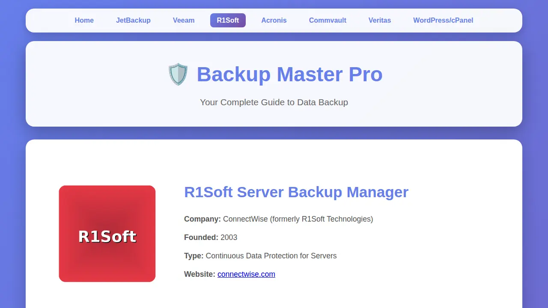Open the Acronis navigation link
The width and height of the screenshot is (548, 308).
pyautogui.click(x=274, y=20)
